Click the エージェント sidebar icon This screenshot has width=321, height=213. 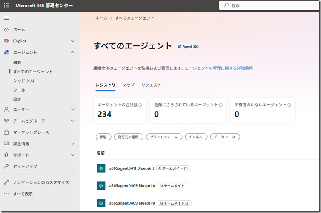click(x=6, y=52)
